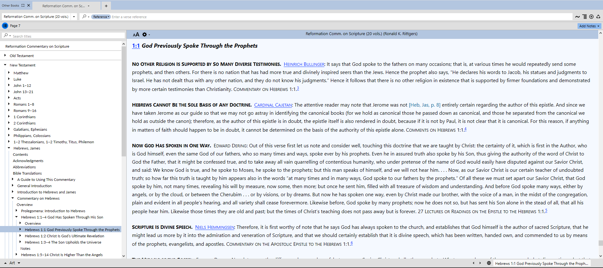Open the gear display settings
This screenshot has width=603, height=268.
point(145,34)
